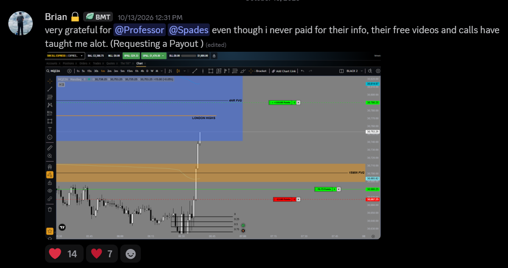Screen dimensions: 508x268
Task: Click the zoom-in magnifier tool
Action: [x=49, y=156]
